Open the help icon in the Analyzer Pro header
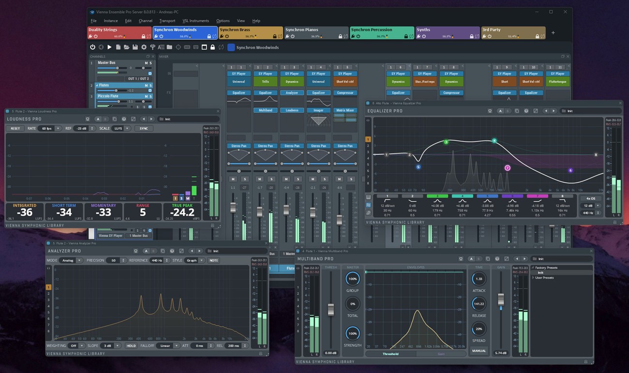Screen dimensions: 629x373 pyautogui.click(x=172, y=251)
